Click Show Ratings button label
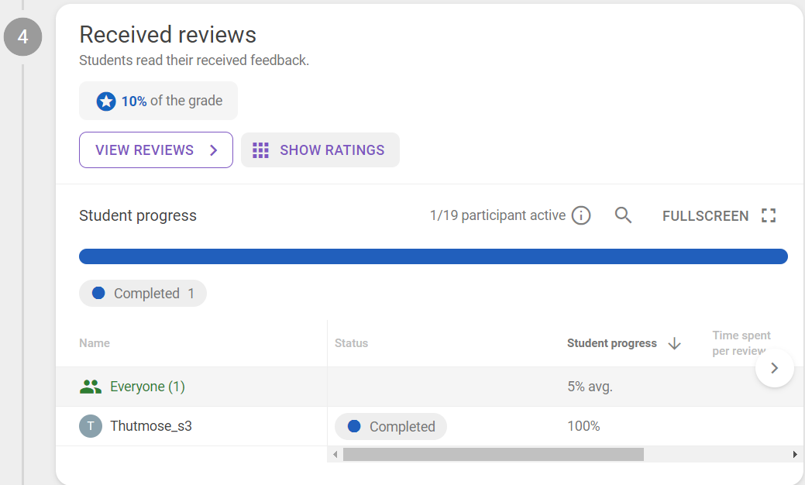 (332, 150)
